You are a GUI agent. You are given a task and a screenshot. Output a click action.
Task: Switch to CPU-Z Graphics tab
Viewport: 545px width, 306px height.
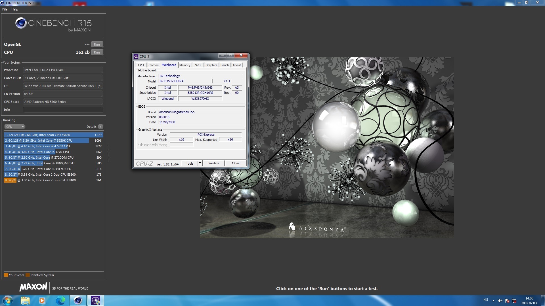click(211, 65)
